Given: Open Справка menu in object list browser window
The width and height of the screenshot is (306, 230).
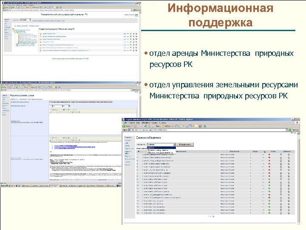Looking at the screenshot, I should 162,123.
